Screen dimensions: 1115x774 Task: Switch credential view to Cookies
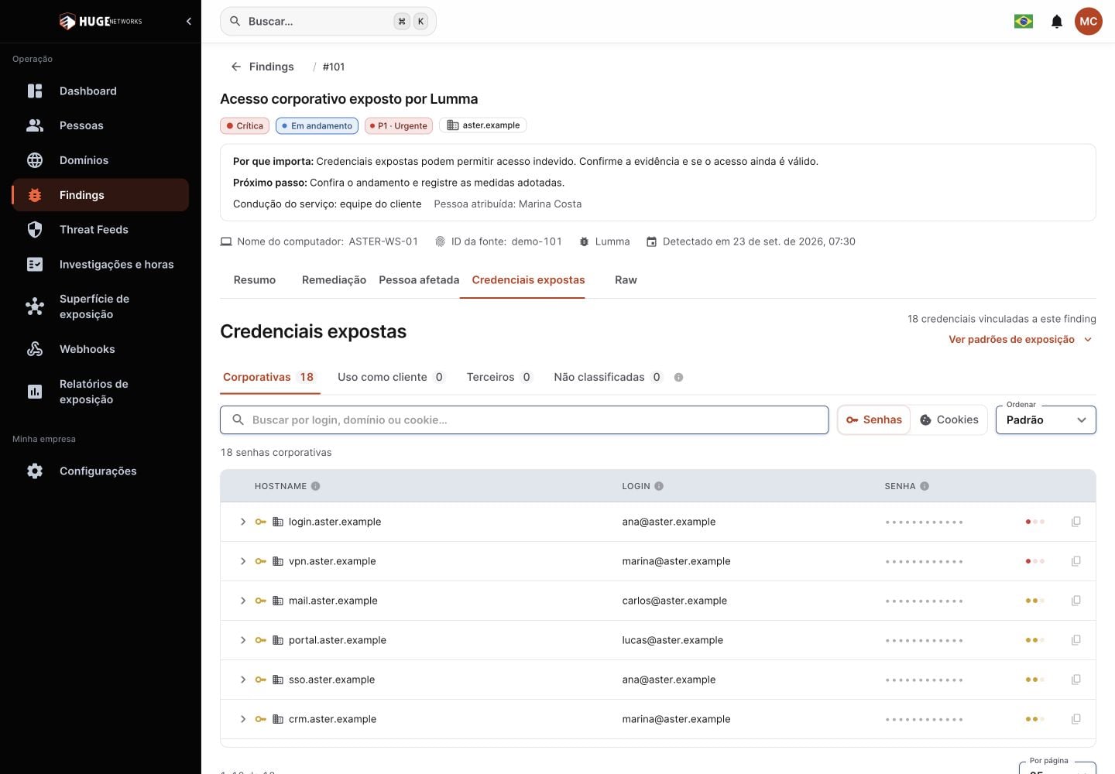949,420
